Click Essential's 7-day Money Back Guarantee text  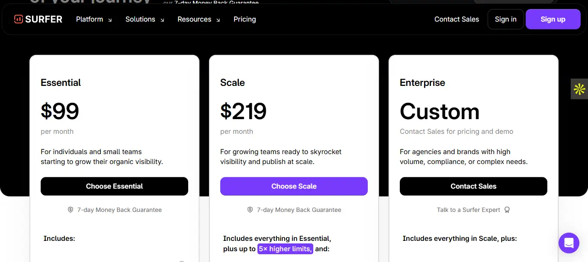tap(119, 210)
